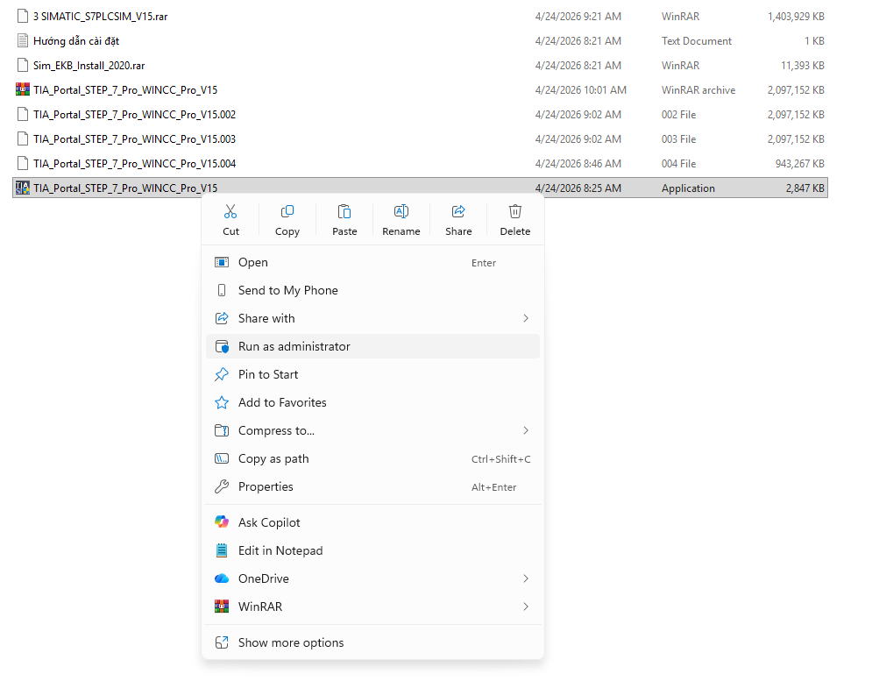872x681 pixels.
Task: Open Properties of the selected file
Action: (x=266, y=486)
